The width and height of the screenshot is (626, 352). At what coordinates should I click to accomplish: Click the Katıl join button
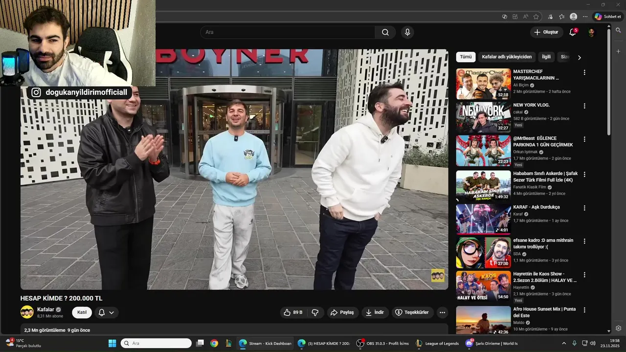(x=82, y=312)
